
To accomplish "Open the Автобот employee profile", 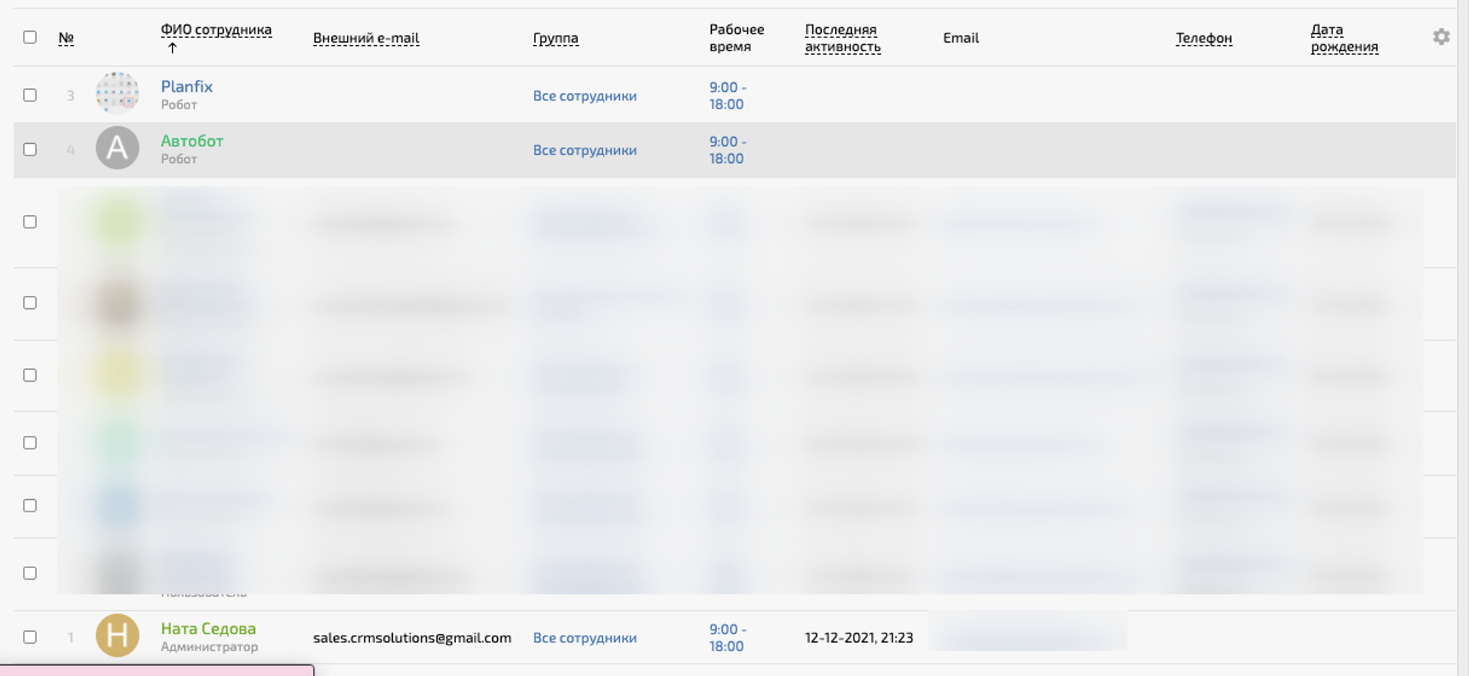I will click(x=192, y=141).
